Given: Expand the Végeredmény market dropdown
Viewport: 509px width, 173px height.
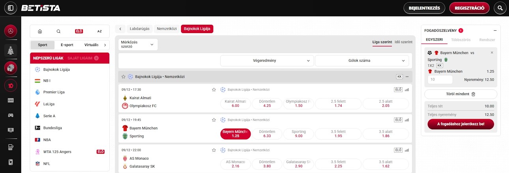Looking at the screenshot, I should pyautogui.click(x=267, y=61).
